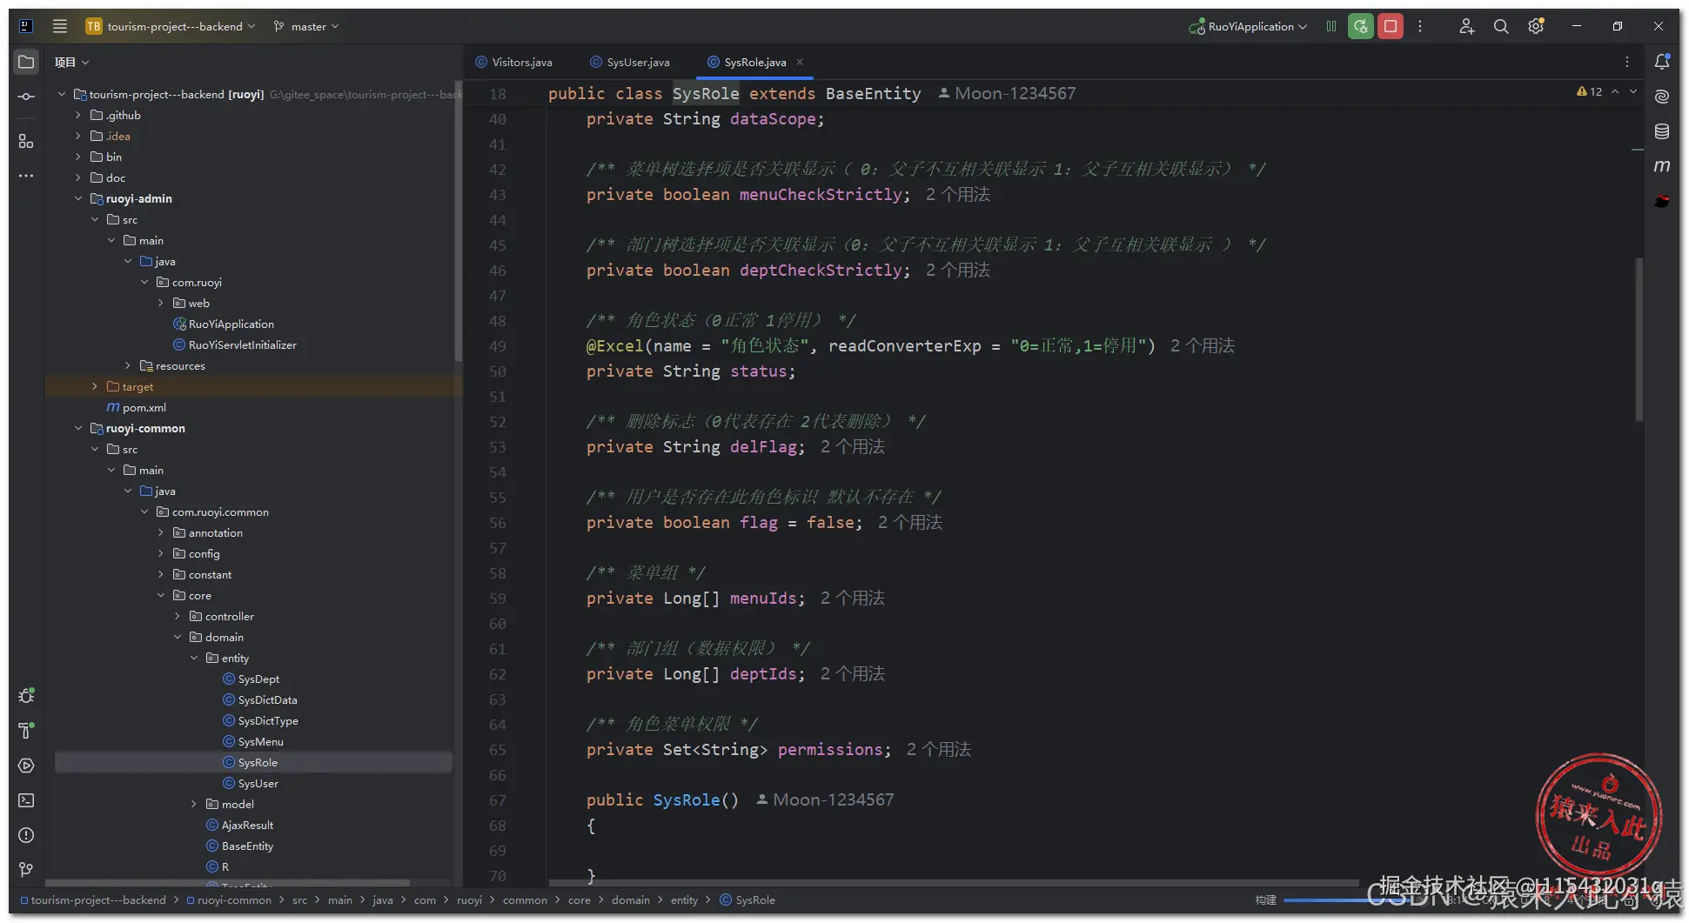Open SysUser class in the tree
This screenshot has width=1689, height=923.
tap(251, 783)
